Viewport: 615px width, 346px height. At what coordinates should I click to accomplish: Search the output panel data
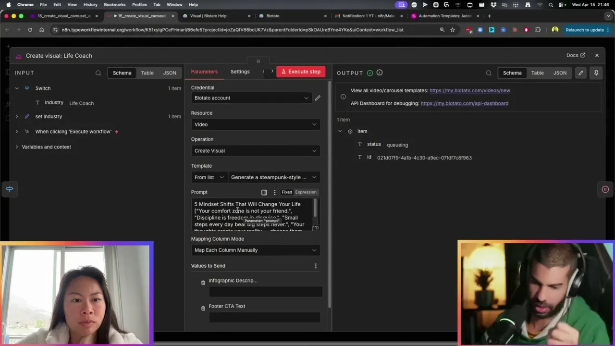pyautogui.click(x=489, y=73)
